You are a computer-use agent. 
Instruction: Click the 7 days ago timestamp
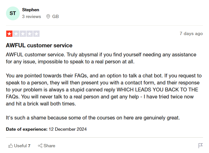191,33
